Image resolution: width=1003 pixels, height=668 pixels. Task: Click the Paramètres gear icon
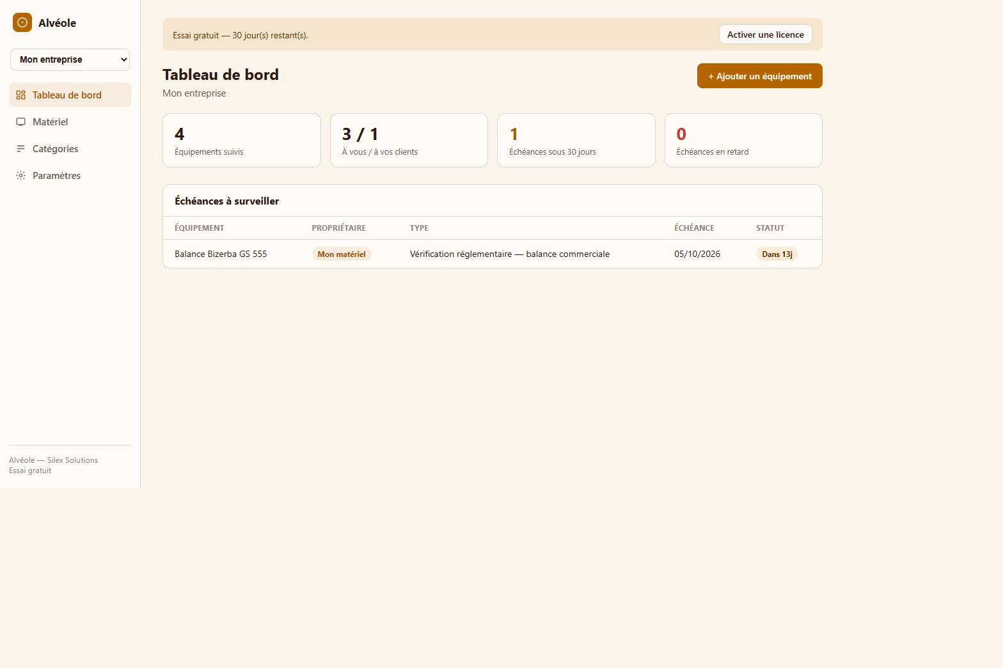(20, 176)
